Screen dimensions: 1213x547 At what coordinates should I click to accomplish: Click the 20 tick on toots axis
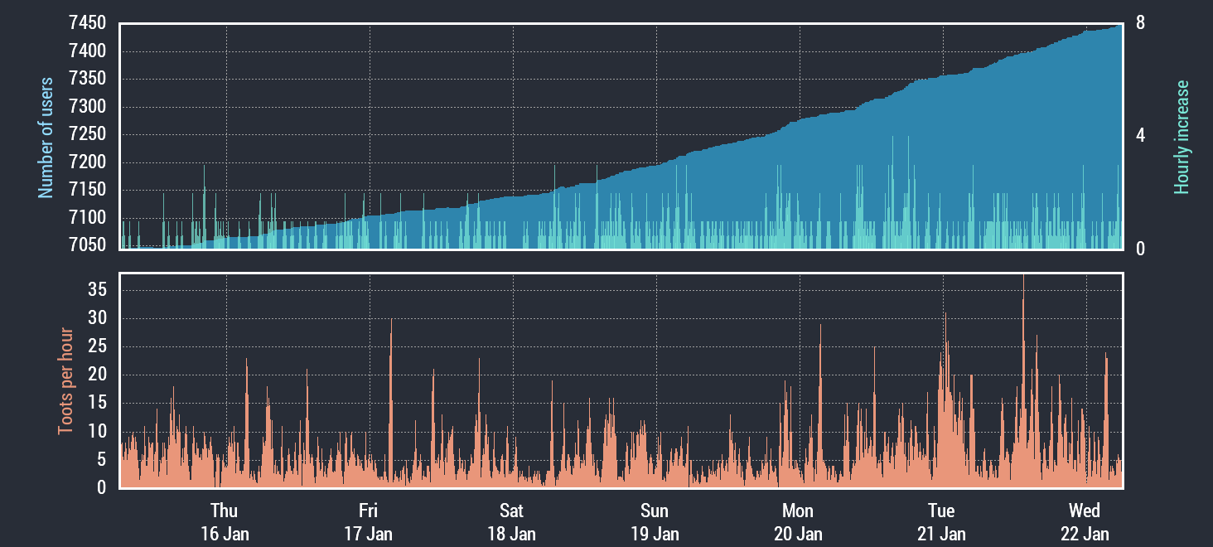tap(98, 375)
